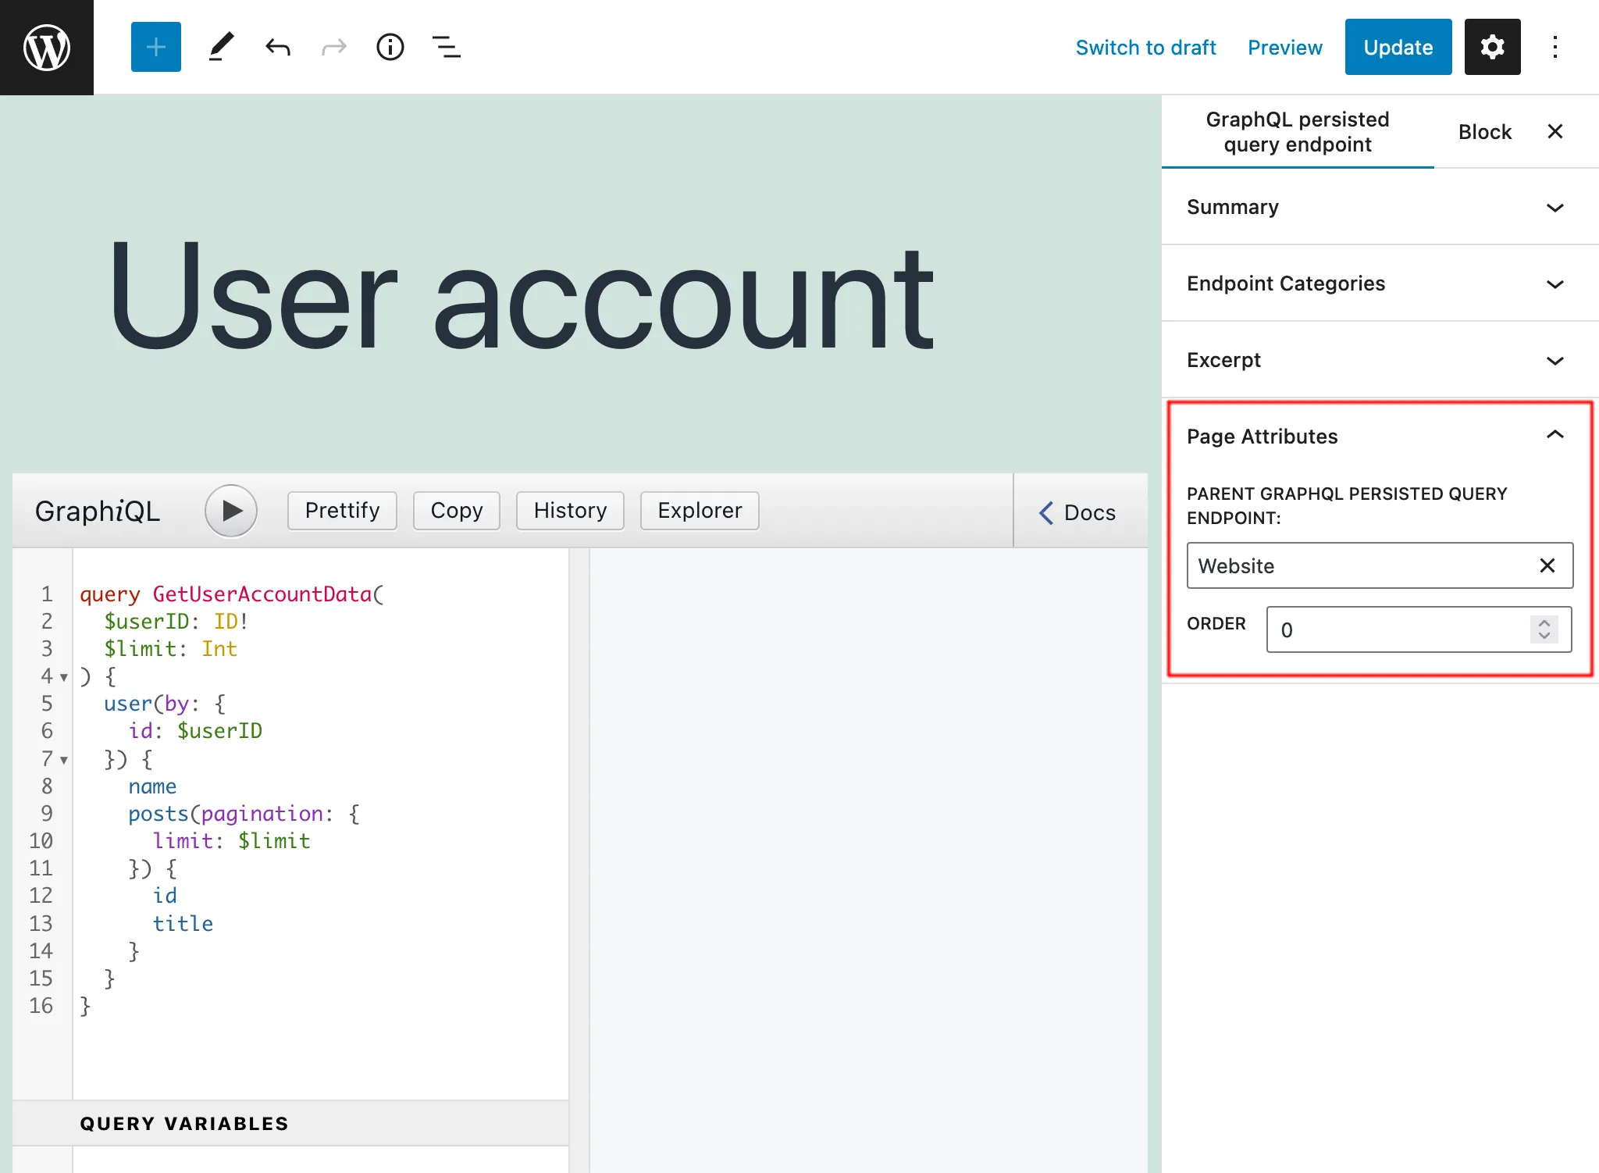Viewport: 1599px width, 1173px height.
Task: Click the 'name' field in query
Action: click(x=152, y=786)
